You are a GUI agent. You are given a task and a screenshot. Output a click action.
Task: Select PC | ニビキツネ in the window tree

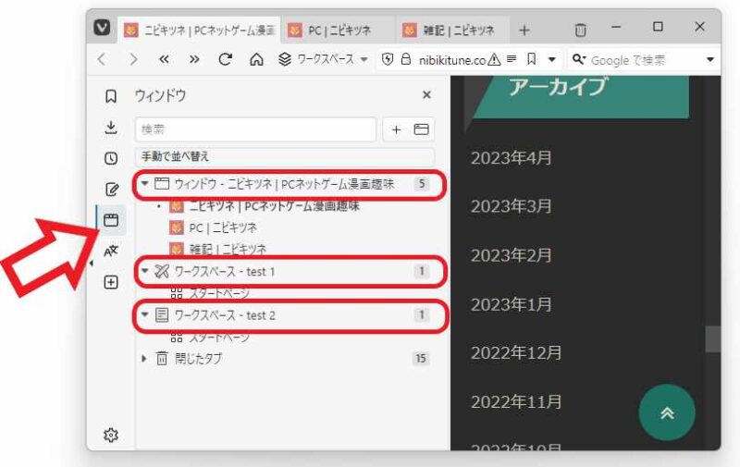tap(223, 227)
